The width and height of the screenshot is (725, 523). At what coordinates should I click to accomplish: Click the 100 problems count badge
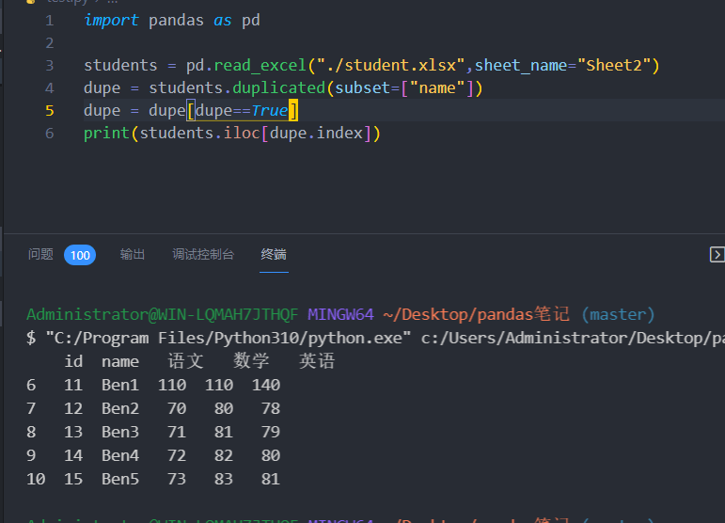(80, 255)
